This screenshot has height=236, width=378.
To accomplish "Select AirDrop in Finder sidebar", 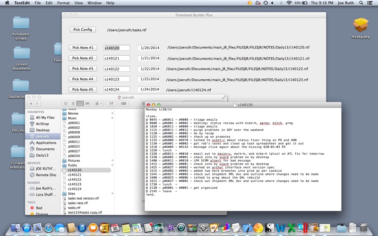I will click(x=43, y=124).
